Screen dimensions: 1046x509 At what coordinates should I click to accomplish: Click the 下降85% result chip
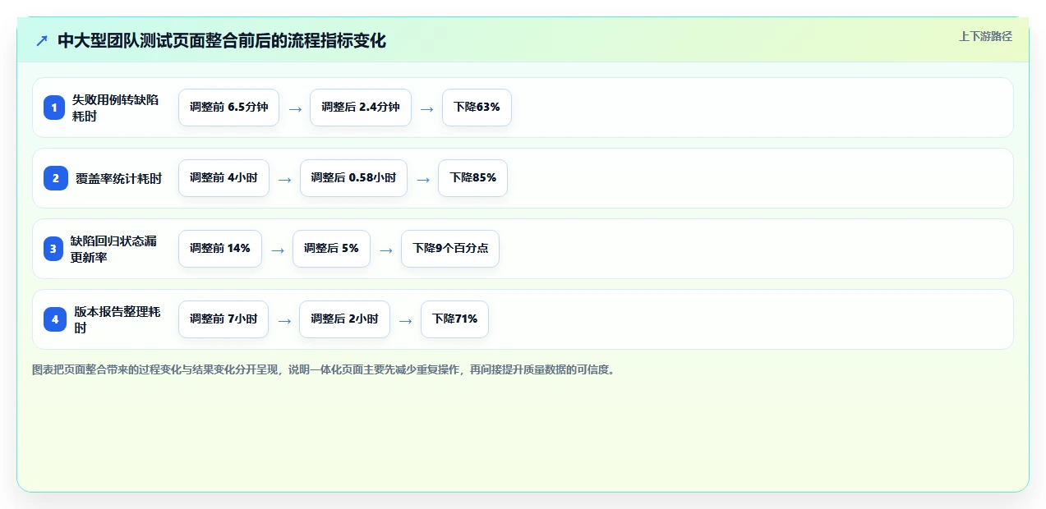pyautogui.click(x=472, y=178)
